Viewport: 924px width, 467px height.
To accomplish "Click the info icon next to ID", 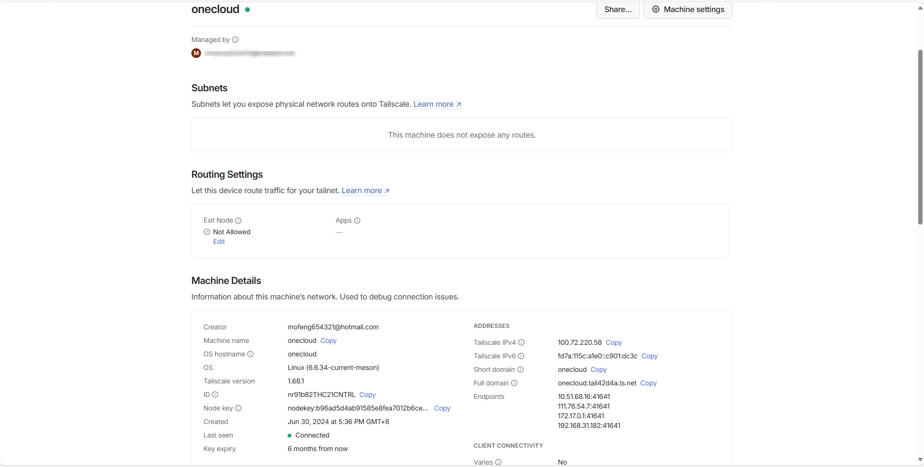I will click(215, 395).
